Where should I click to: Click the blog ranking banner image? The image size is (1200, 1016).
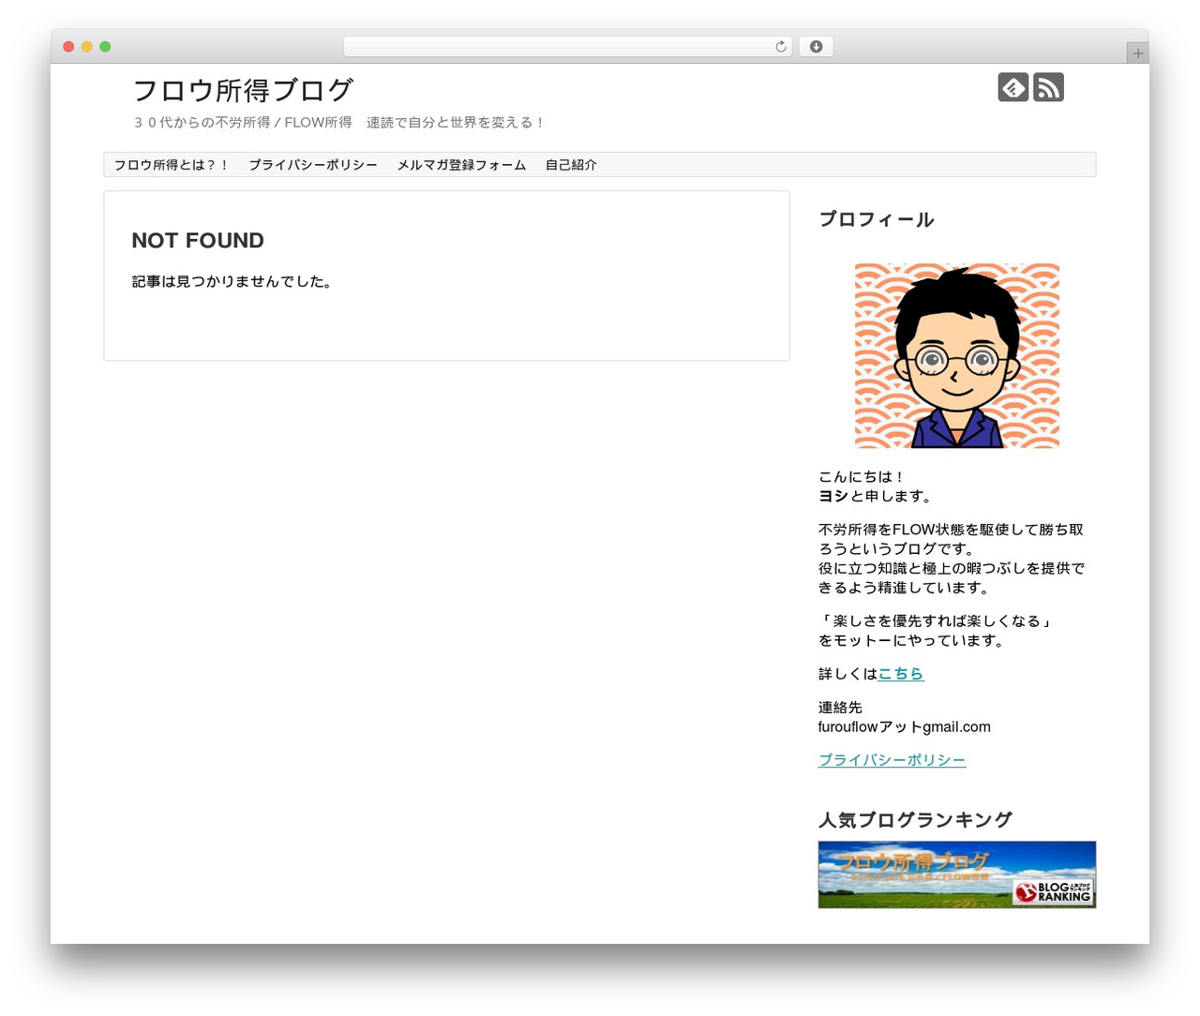(956, 874)
